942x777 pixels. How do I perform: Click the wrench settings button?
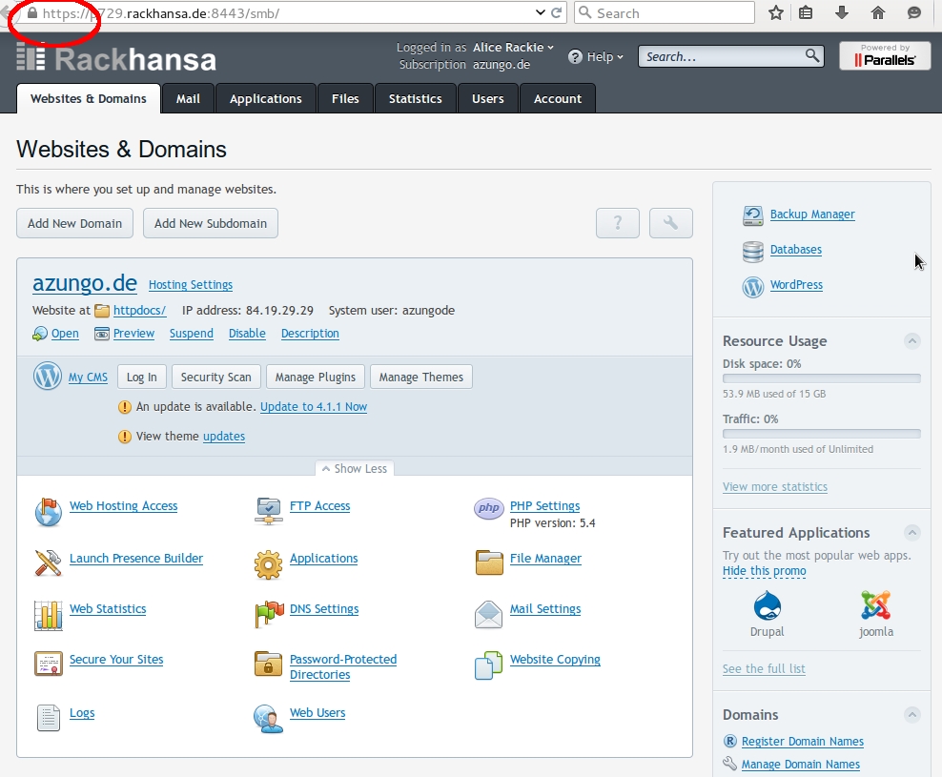click(671, 223)
